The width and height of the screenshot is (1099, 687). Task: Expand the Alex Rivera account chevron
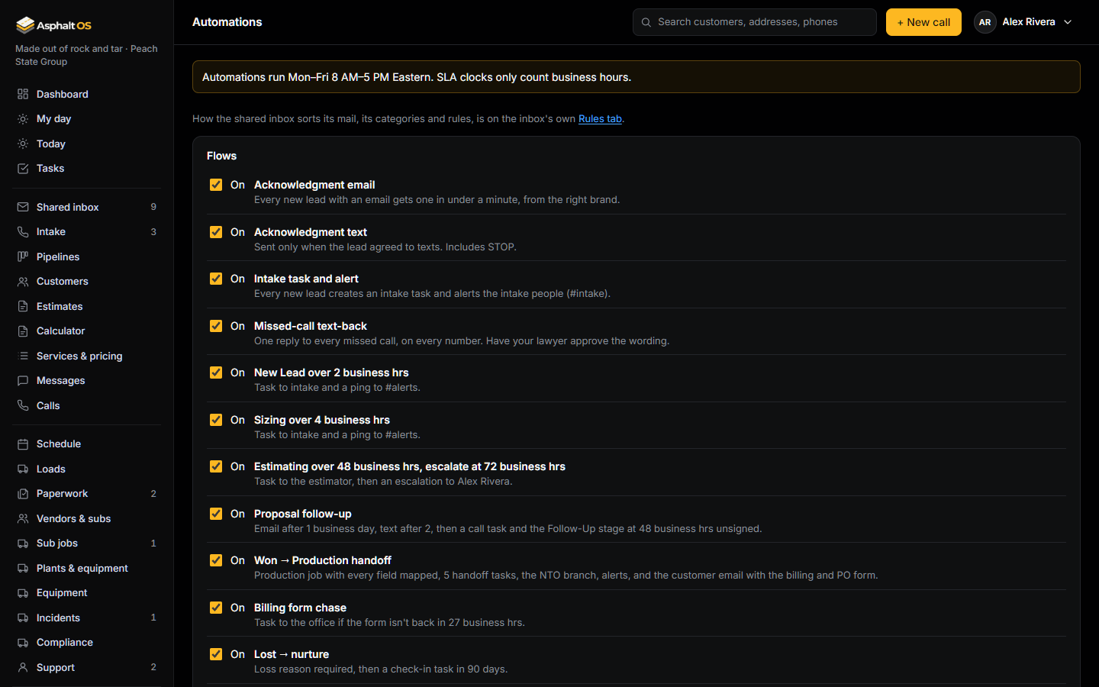point(1068,22)
